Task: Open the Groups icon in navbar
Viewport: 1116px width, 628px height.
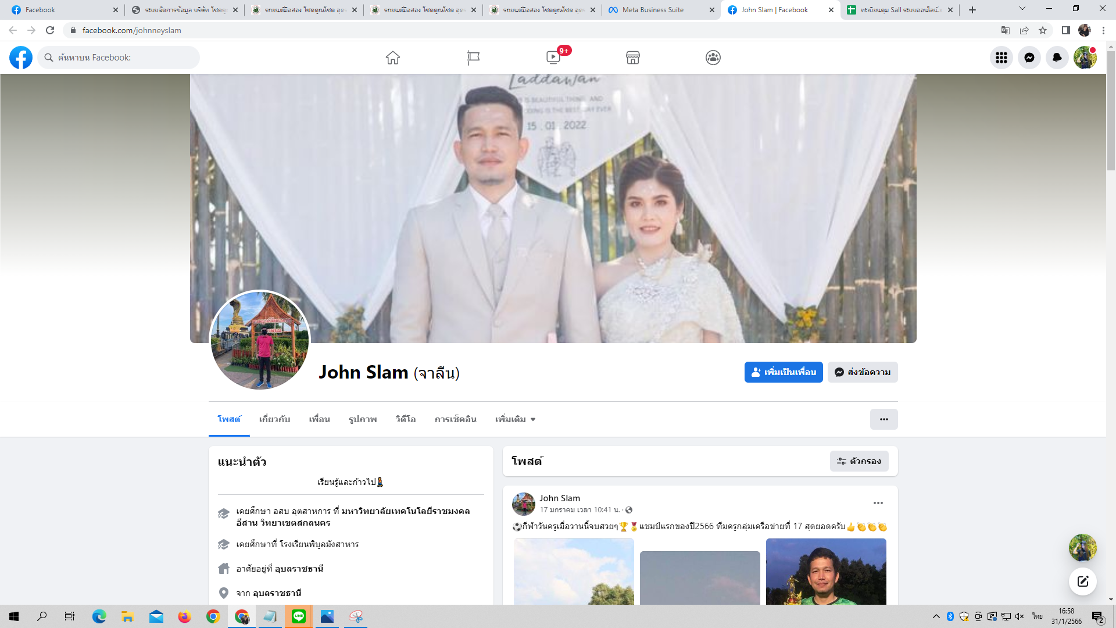Action: [x=713, y=58]
